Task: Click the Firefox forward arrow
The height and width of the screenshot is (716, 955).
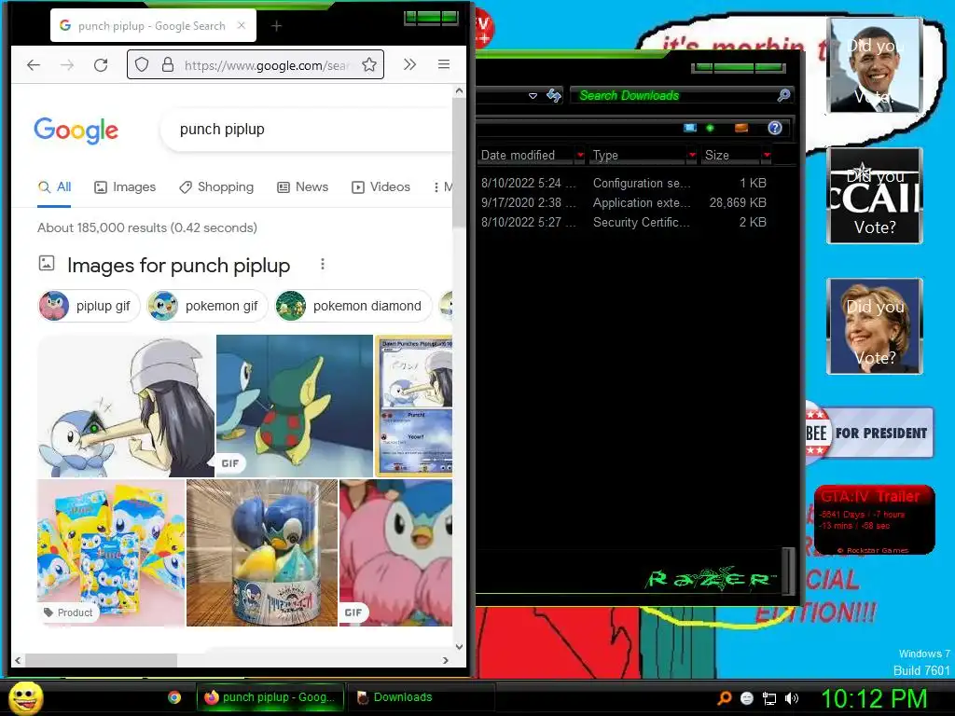Action: (67, 64)
